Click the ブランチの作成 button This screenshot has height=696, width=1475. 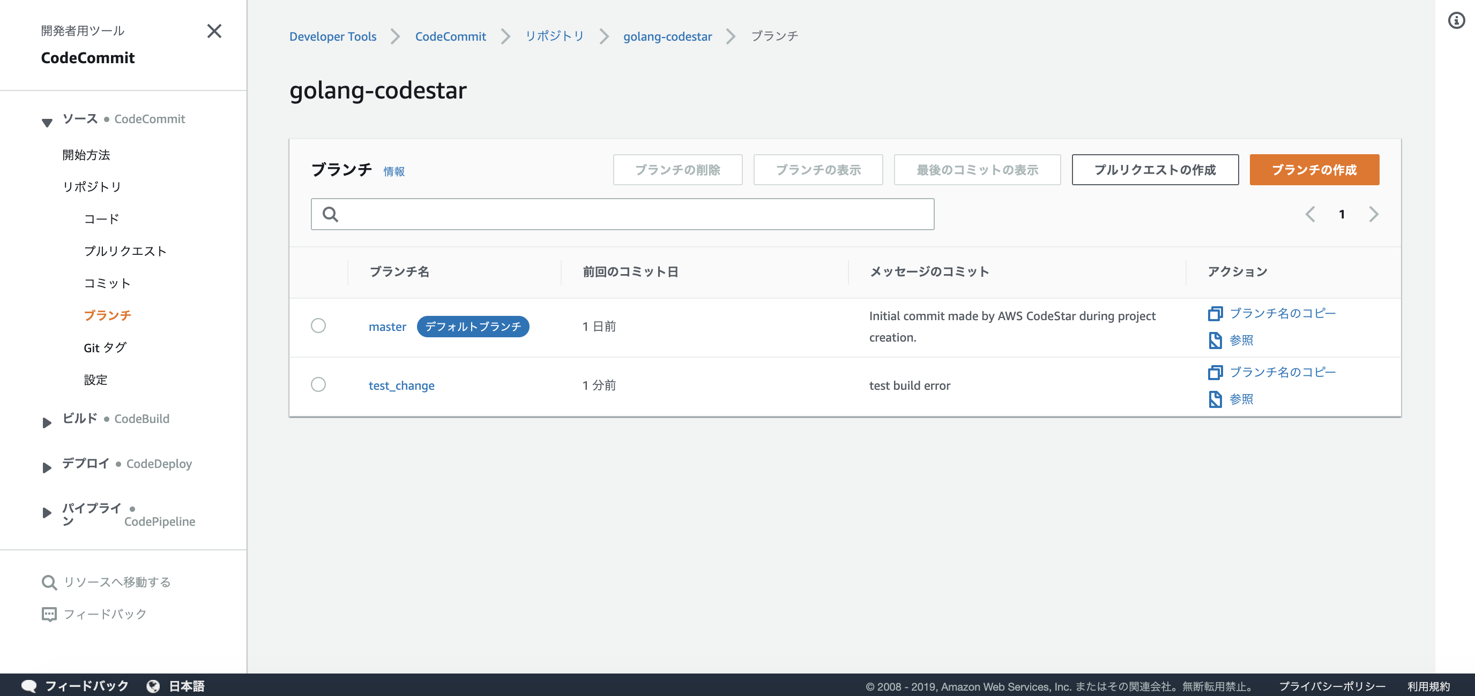1314,170
